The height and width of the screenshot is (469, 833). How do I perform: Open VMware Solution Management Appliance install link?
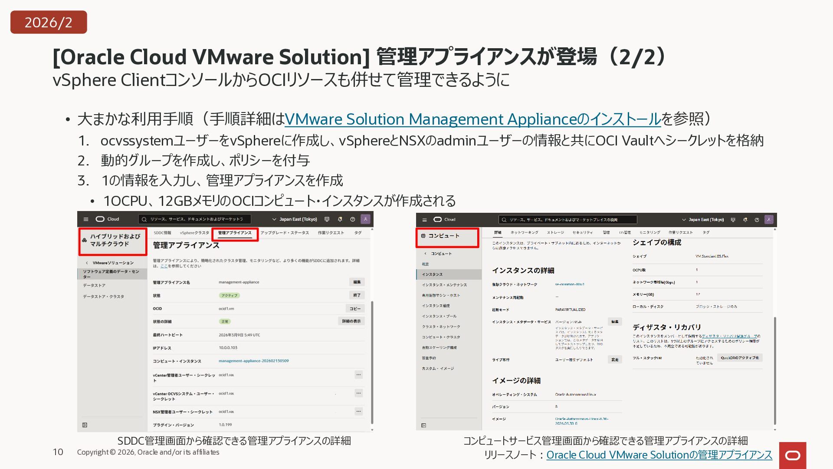472,119
